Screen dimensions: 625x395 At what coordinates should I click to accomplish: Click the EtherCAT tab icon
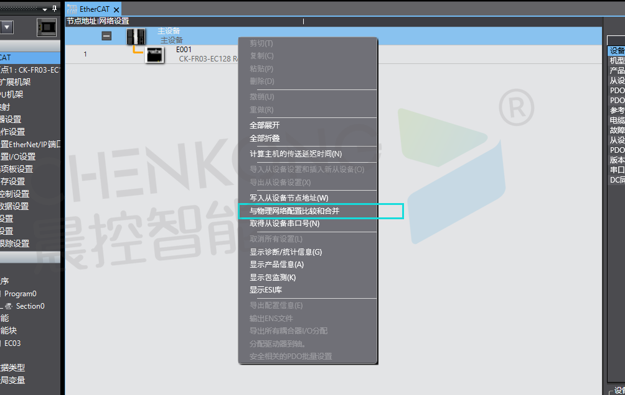click(72, 9)
